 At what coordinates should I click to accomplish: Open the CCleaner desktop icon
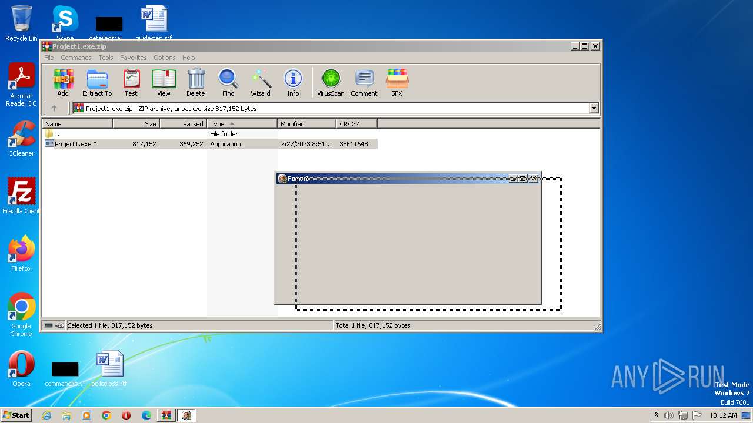point(21,138)
